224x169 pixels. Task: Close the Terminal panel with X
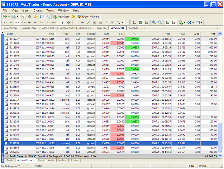point(3,32)
